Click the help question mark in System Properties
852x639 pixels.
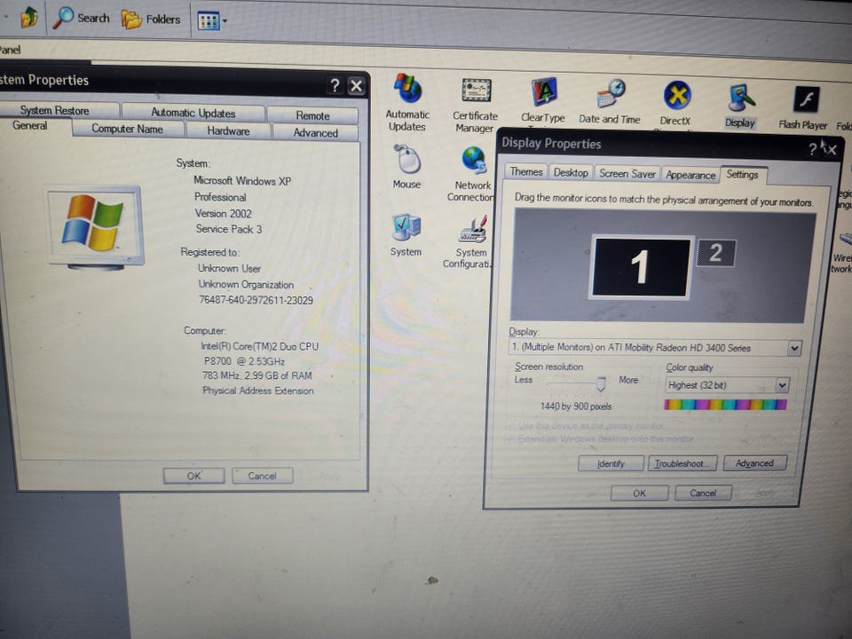[x=335, y=85]
